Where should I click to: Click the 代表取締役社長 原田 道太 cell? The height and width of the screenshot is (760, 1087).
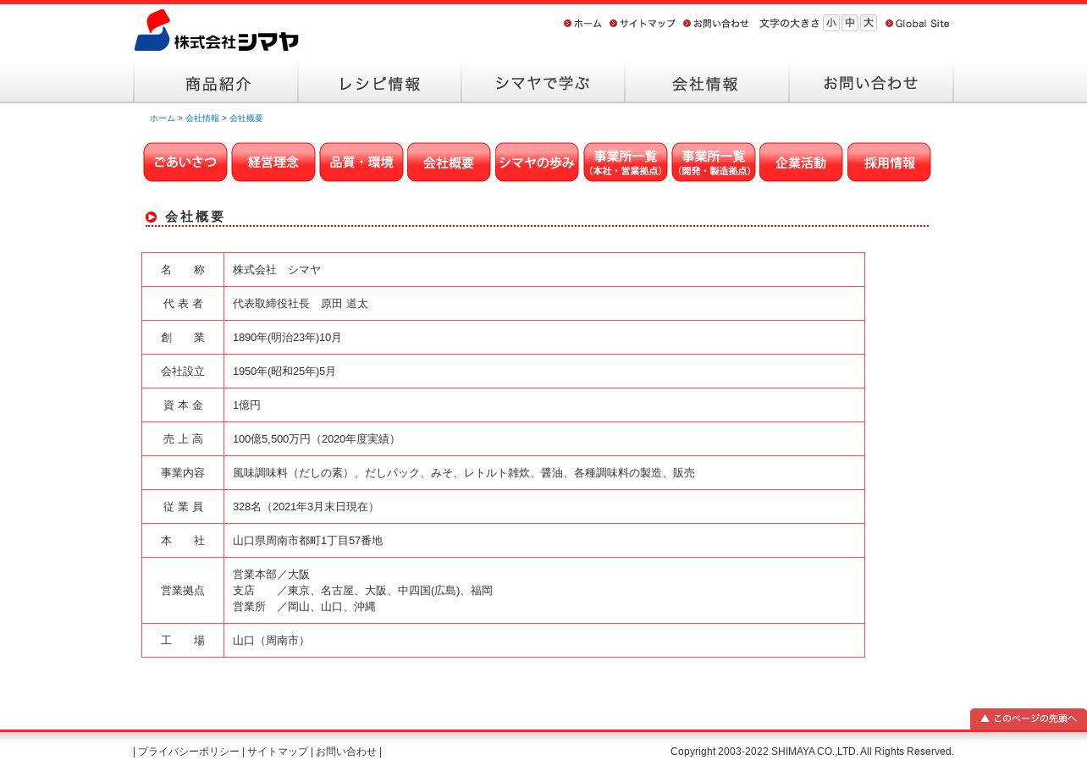point(544,304)
